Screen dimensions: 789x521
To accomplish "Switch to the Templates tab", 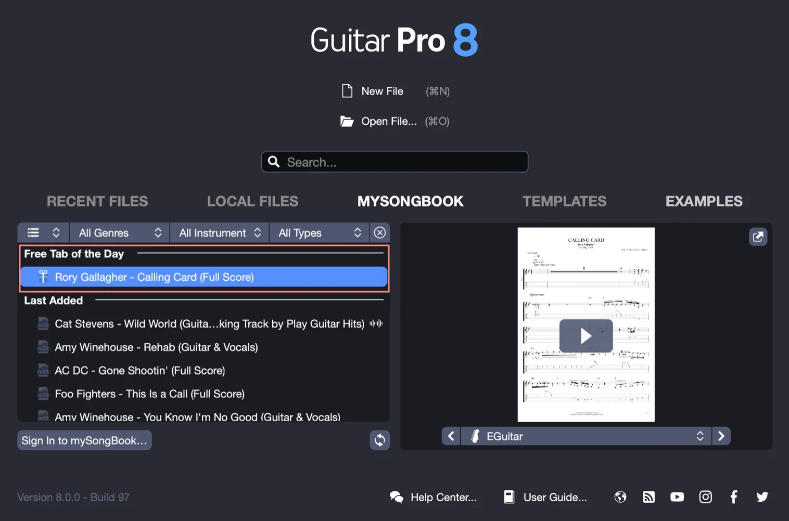I will [x=565, y=201].
